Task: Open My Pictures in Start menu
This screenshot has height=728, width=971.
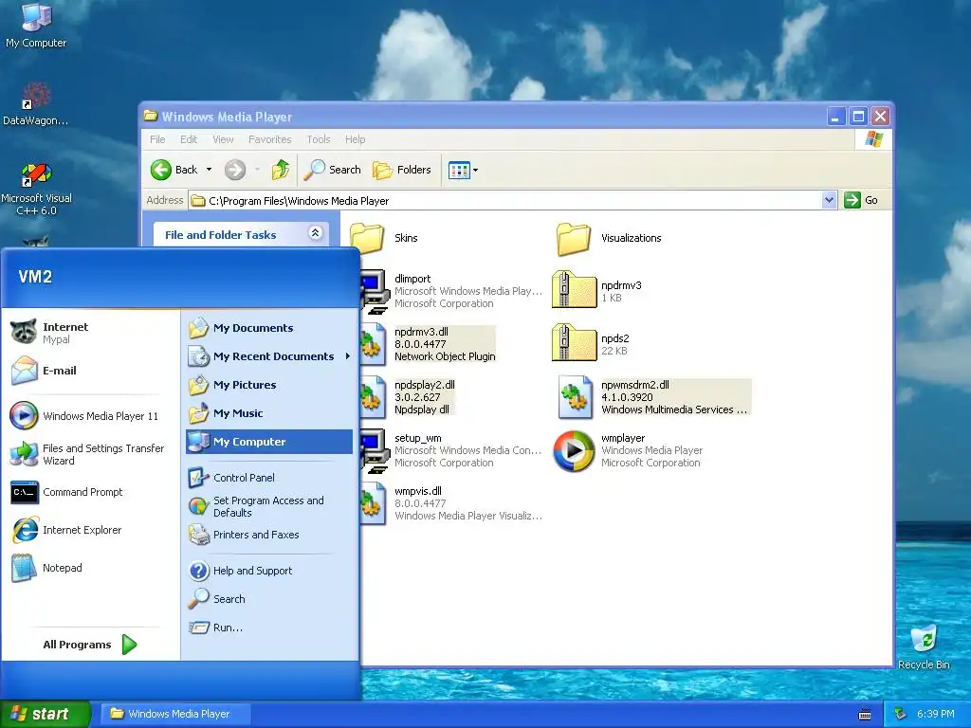Action: pos(233,385)
